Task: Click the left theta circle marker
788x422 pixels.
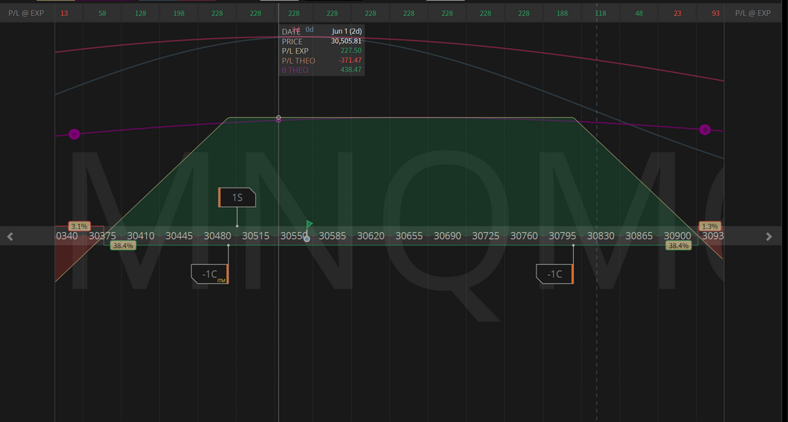Action: (x=75, y=134)
